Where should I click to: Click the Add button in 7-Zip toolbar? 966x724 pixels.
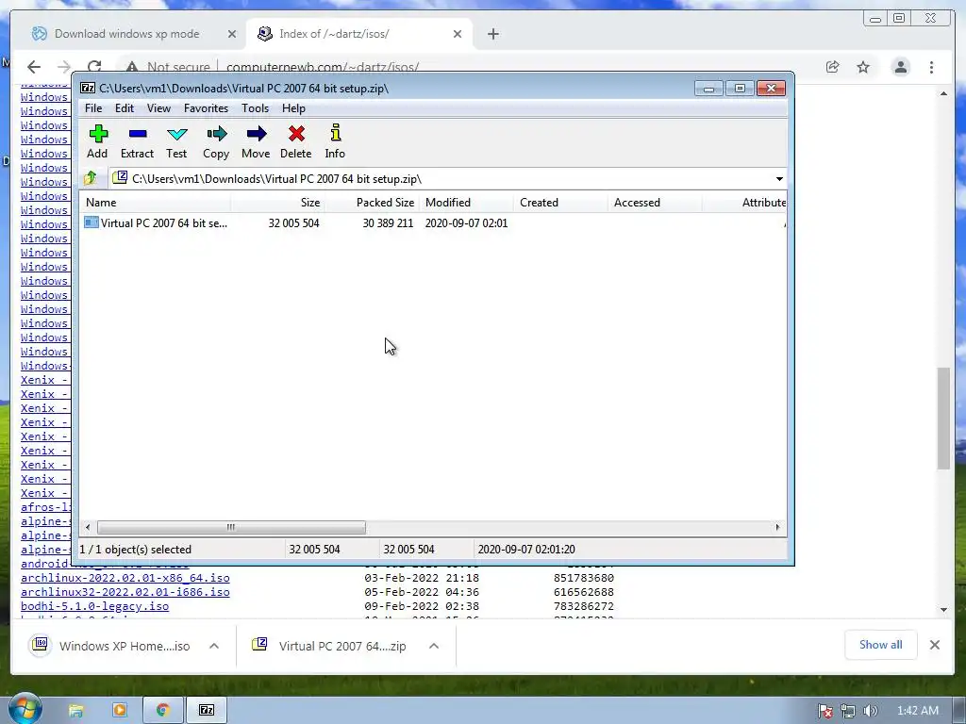pos(97,141)
